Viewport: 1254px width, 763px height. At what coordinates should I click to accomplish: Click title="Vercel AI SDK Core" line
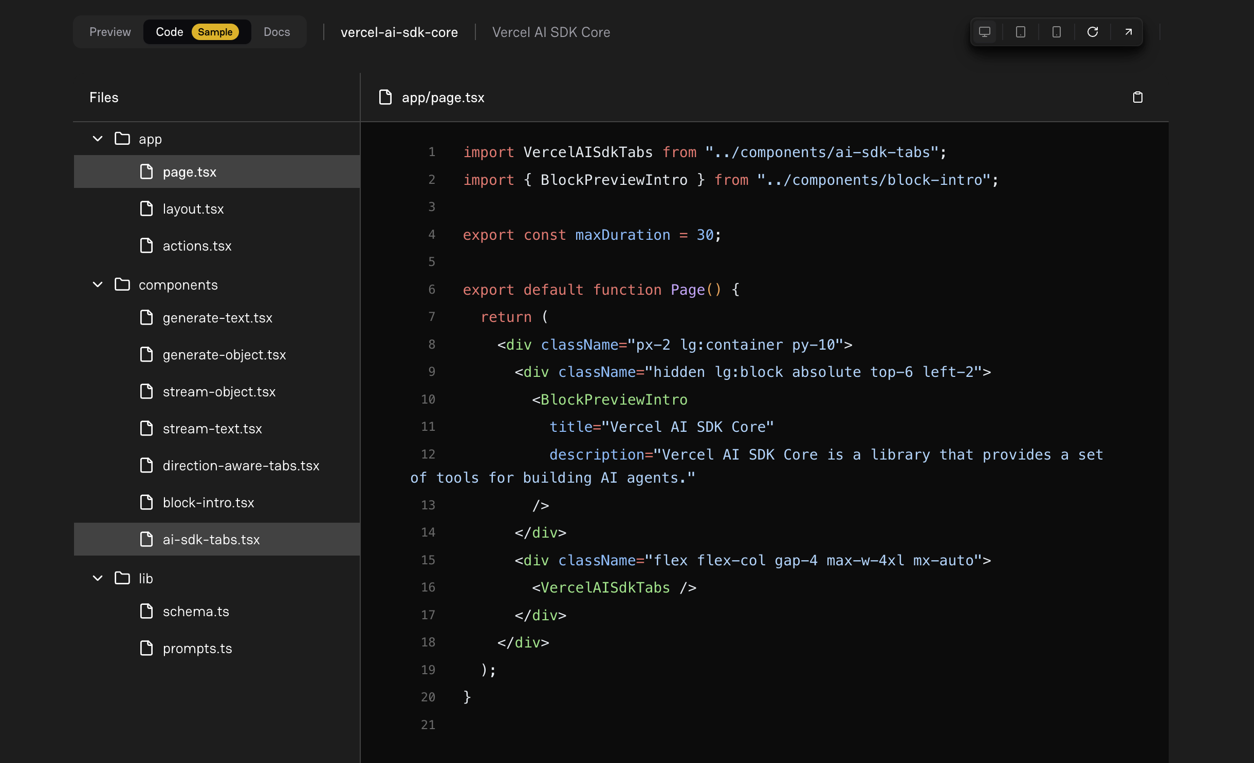coord(661,427)
